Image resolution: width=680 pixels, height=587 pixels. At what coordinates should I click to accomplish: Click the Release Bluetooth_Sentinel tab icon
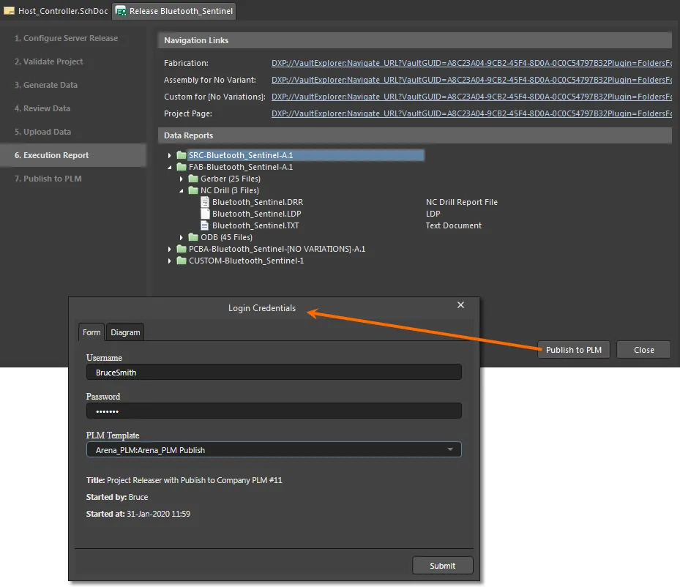[121, 11]
